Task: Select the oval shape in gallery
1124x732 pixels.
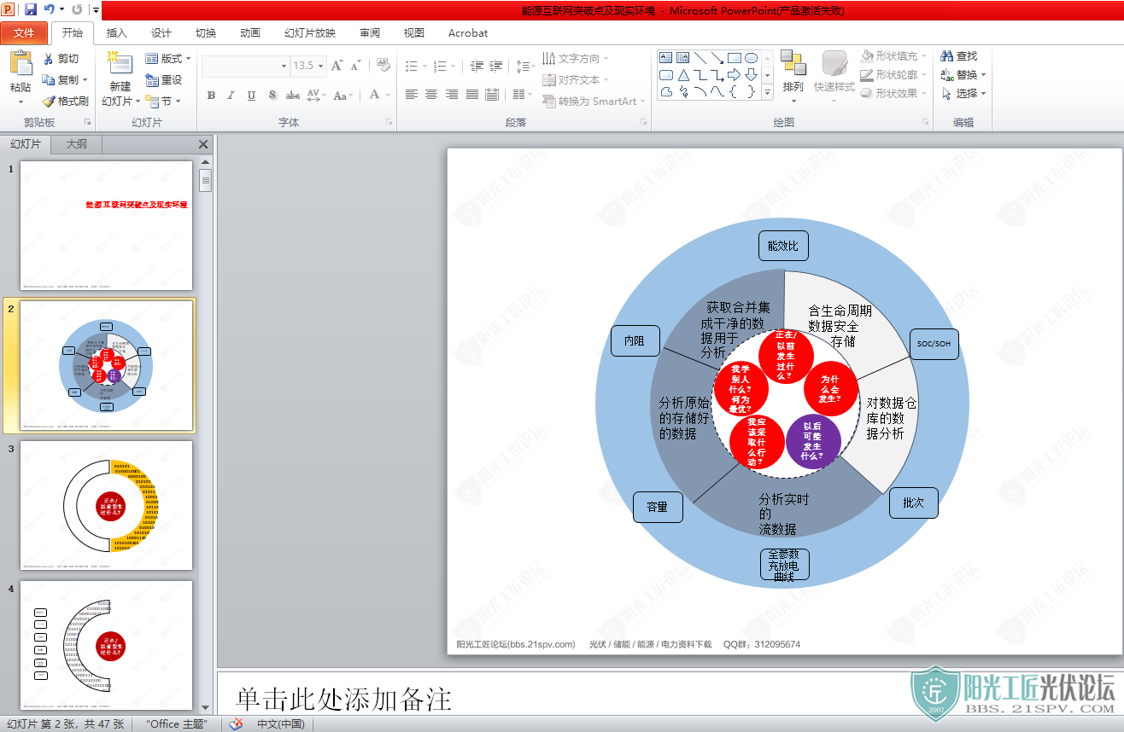Action: click(751, 58)
